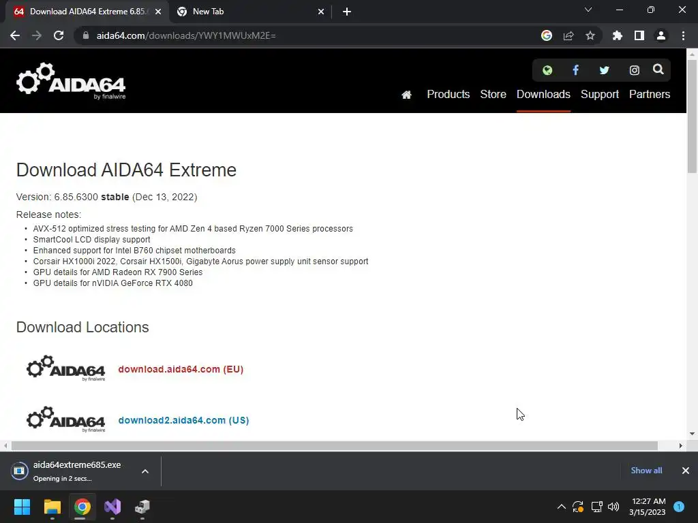Image resolution: width=698 pixels, height=523 pixels.
Task: Show hidden system tray icons
Action: [x=562, y=507]
